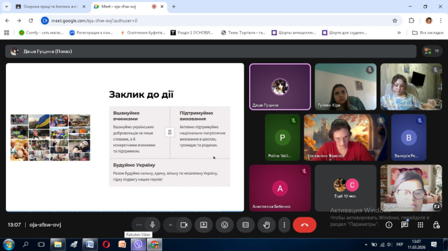Turn on captions icon
Screen dimensions: 448x251
click(246, 225)
